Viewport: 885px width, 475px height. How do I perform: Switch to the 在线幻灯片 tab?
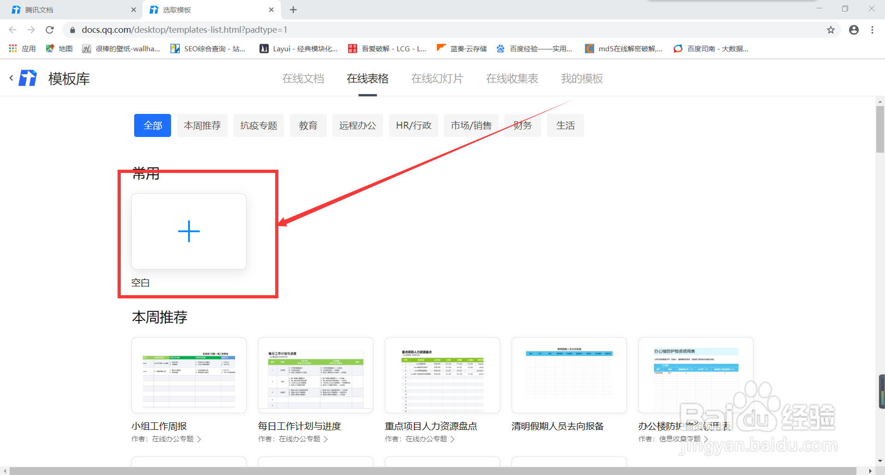(437, 78)
